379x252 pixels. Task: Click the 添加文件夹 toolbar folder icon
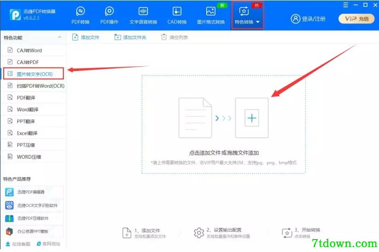(x=118, y=37)
